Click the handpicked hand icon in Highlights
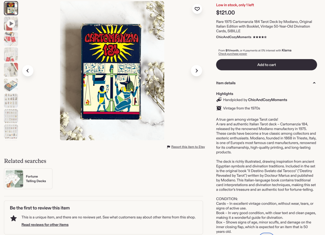The image size is (325, 235). [219, 100]
